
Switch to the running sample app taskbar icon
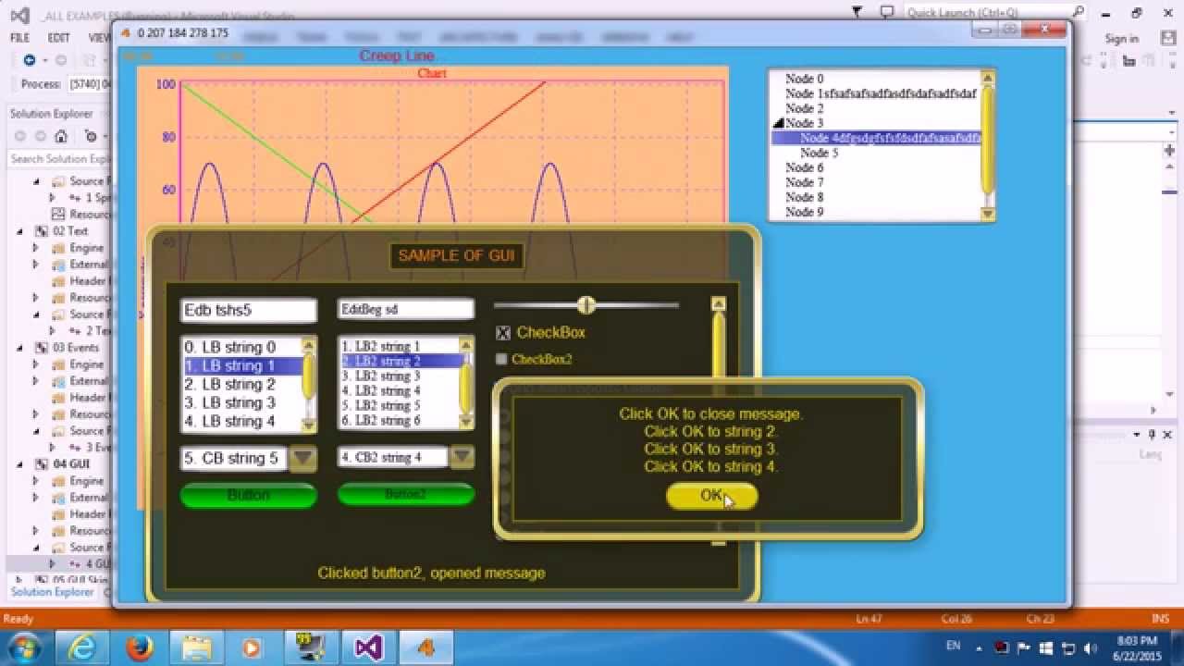pos(425,647)
